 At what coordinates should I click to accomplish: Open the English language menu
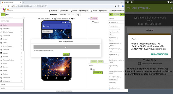pos(103,10)
